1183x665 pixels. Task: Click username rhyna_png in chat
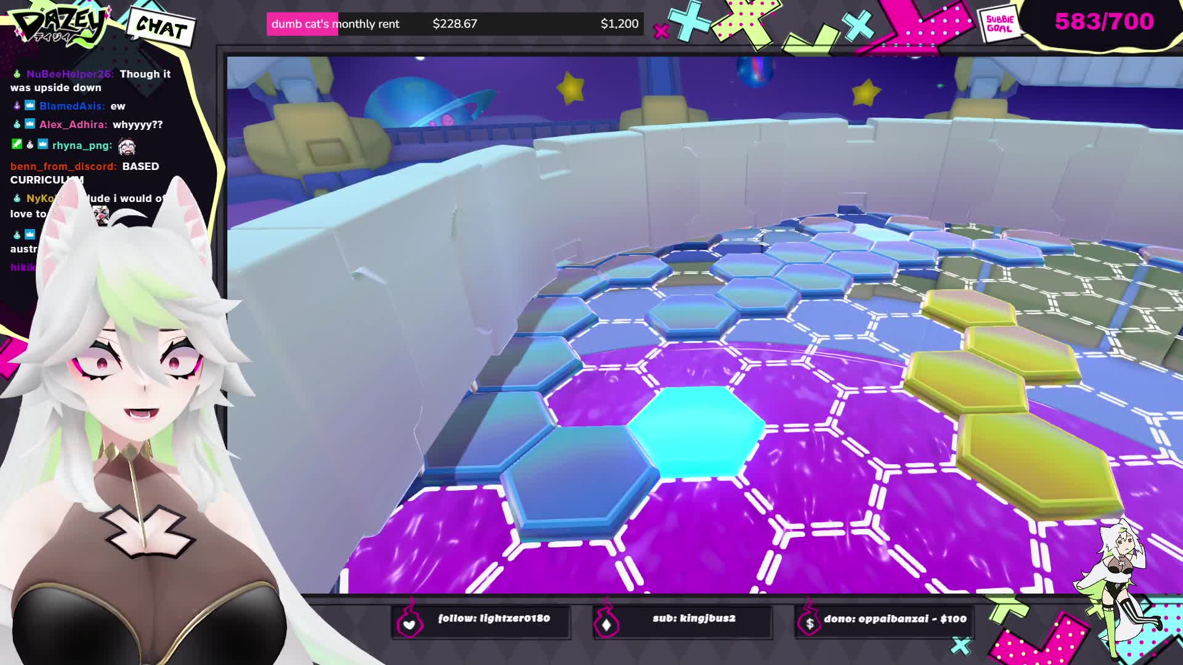tap(82, 146)
